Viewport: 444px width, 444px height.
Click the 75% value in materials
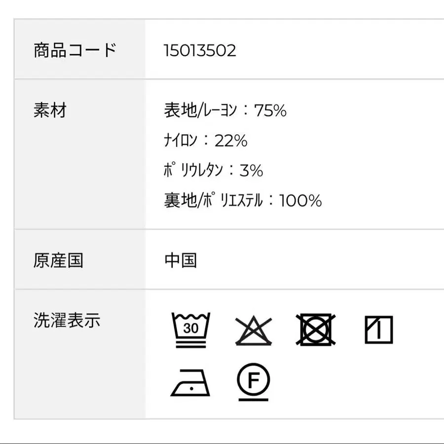pos(270,111)
